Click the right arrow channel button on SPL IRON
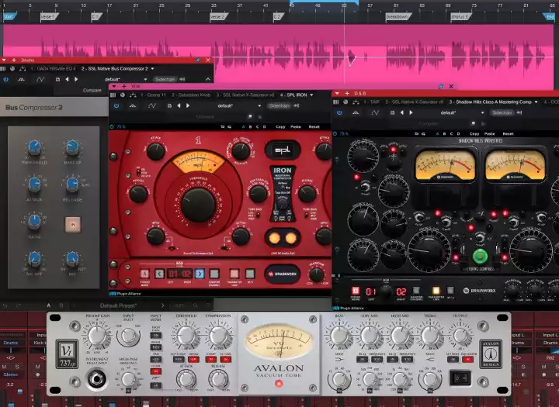The height and width of the screenshot is (407, 559). click(x=200, y=274)
